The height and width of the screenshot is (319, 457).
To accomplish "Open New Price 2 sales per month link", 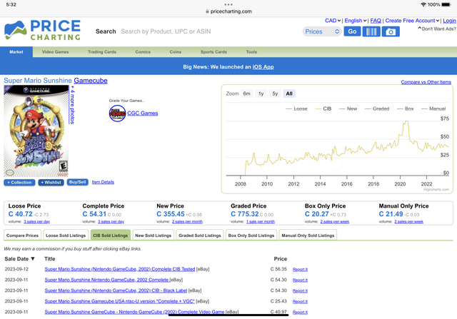I will pos(187,222).
